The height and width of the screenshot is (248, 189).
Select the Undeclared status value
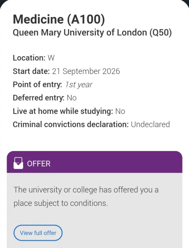coord(150,124)
